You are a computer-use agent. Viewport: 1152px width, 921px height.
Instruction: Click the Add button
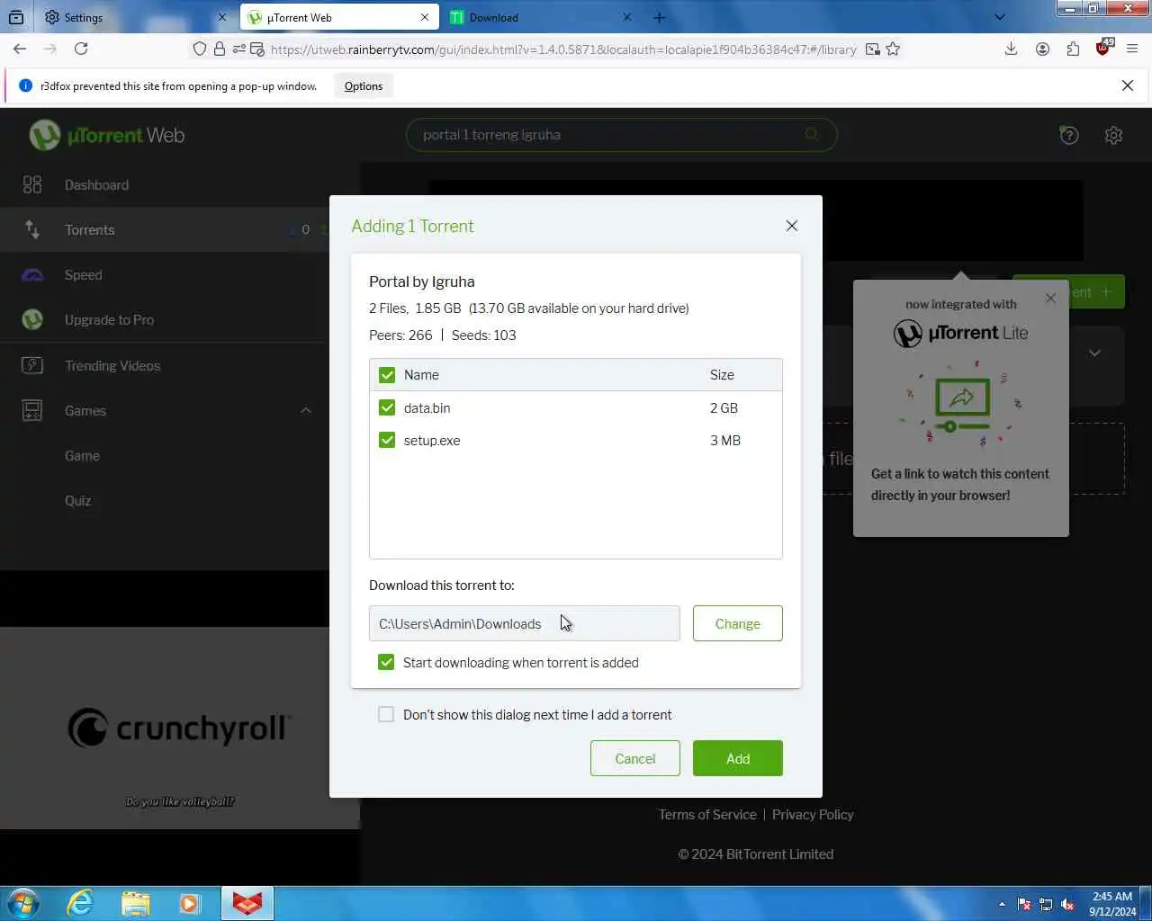tap(738, 758)
